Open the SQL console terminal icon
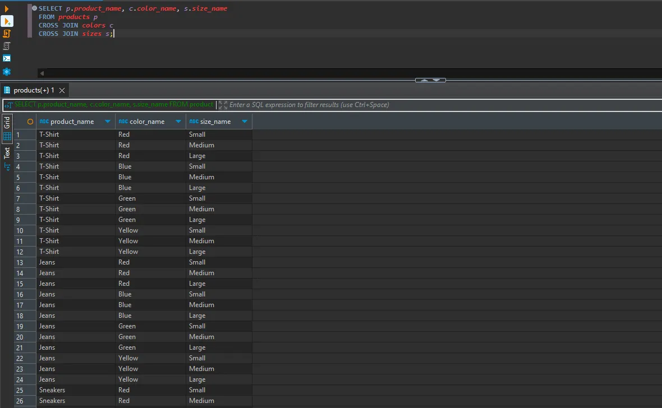Viewport: 662px width, 408px height. [6, 58]
